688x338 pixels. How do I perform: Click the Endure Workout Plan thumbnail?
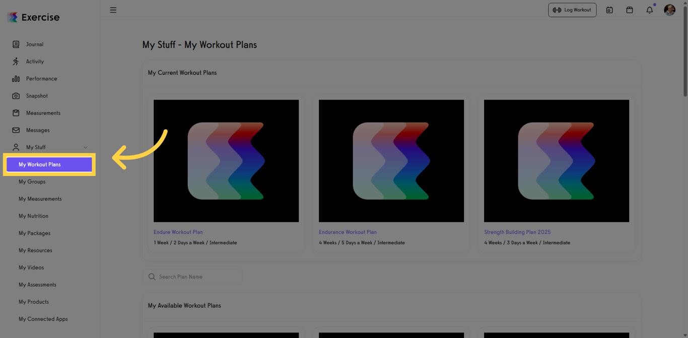[x=226, y=161]
